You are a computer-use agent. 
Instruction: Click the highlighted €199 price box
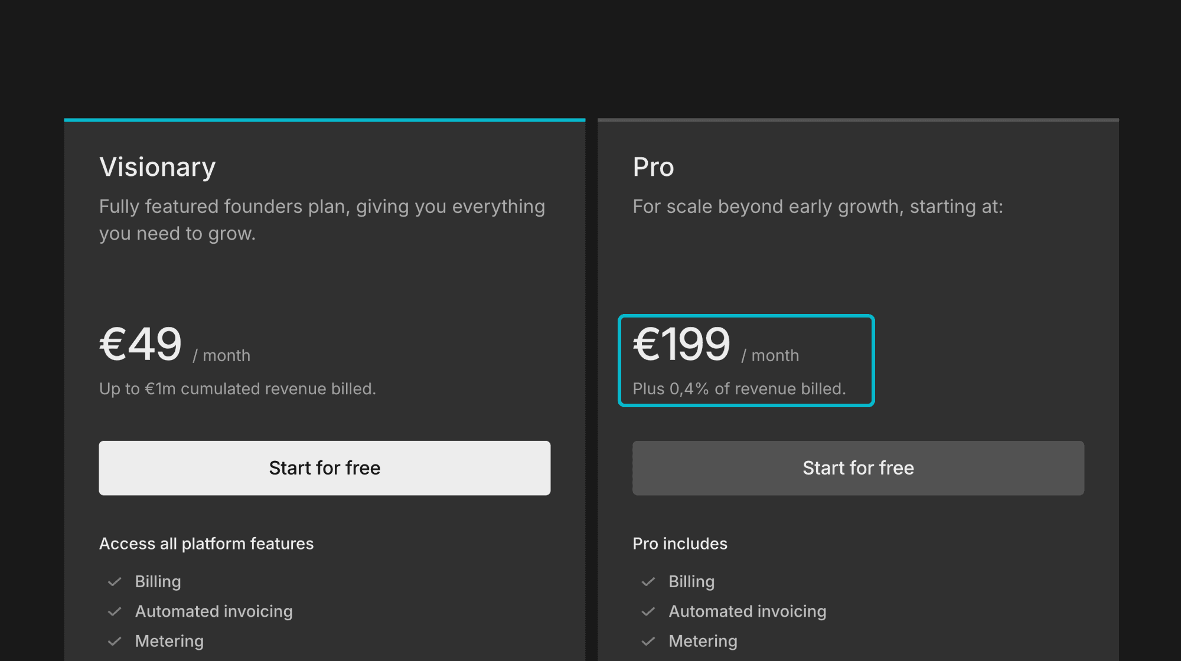coord(745,360)
